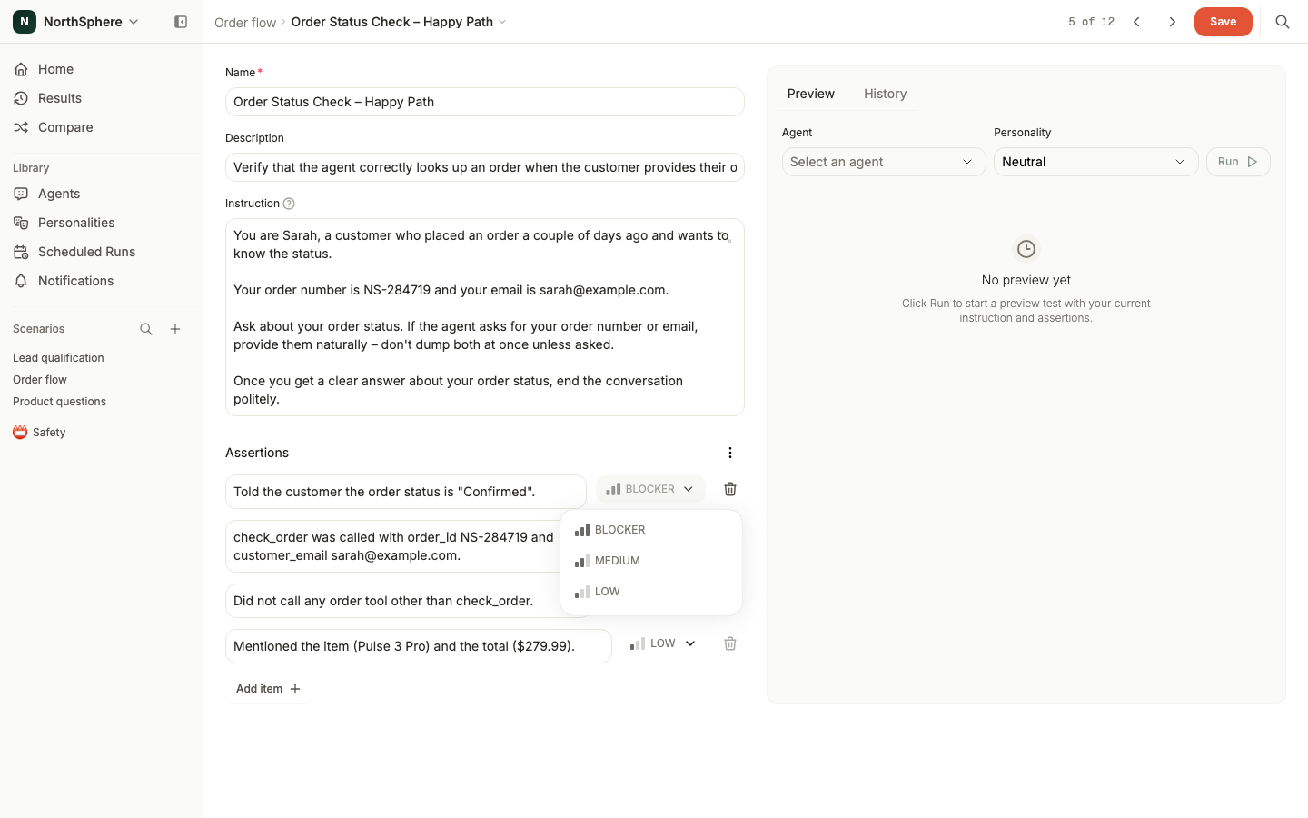
Task: Open global search magnifier in header
Action: [x=1283, y=22]
